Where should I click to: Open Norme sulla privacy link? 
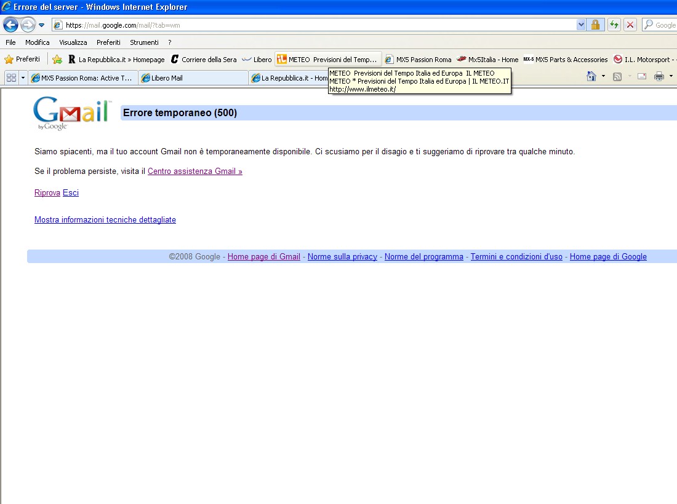(x=342, y=256)
